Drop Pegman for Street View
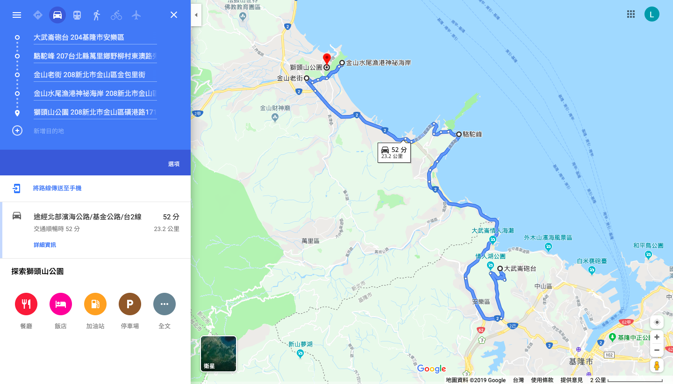Image resolution: width=673 pixels, height=384 pixels. click(x=657, y=366)
